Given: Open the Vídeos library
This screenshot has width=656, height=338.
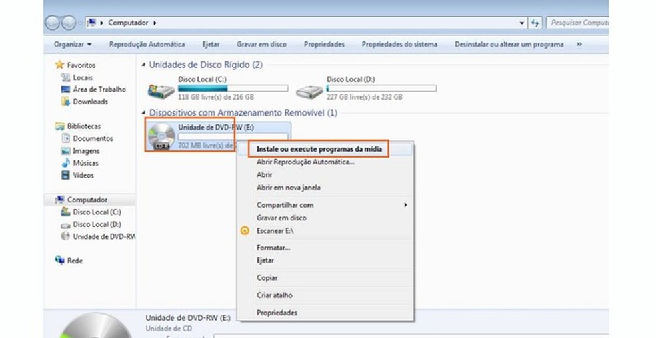Looking at the screenshot, I should pyautogui.click(x=83, y=175).
